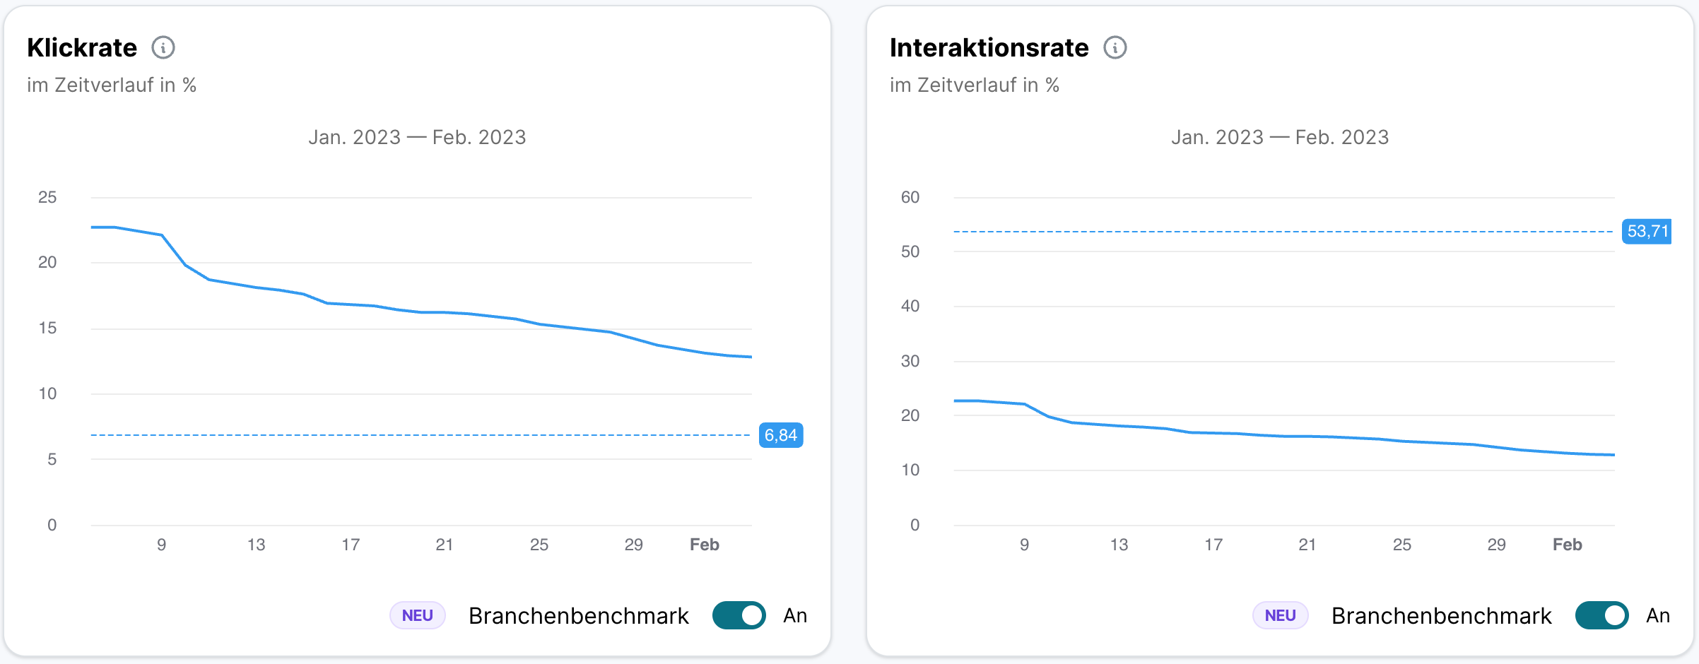Open the Jan. 2023 — Feb. 2023 range on Interaktionsrate
The width and height of the screenshot is (1699, 664).
[1280, 137]
